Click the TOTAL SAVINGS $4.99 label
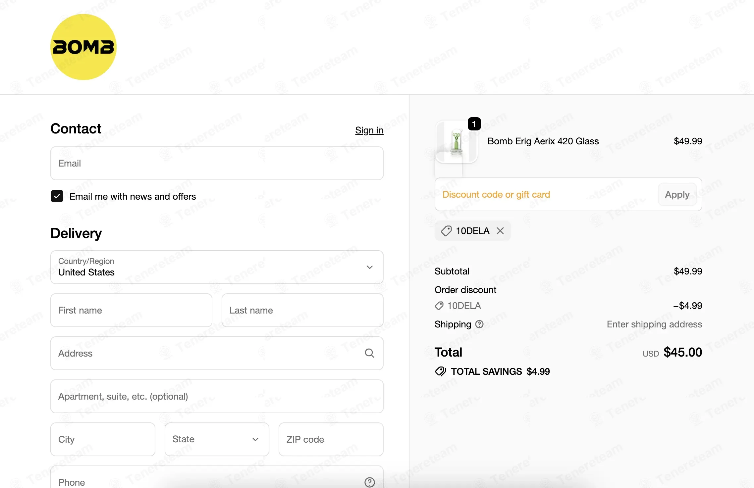The image size is (754, 488). (500, 371)
